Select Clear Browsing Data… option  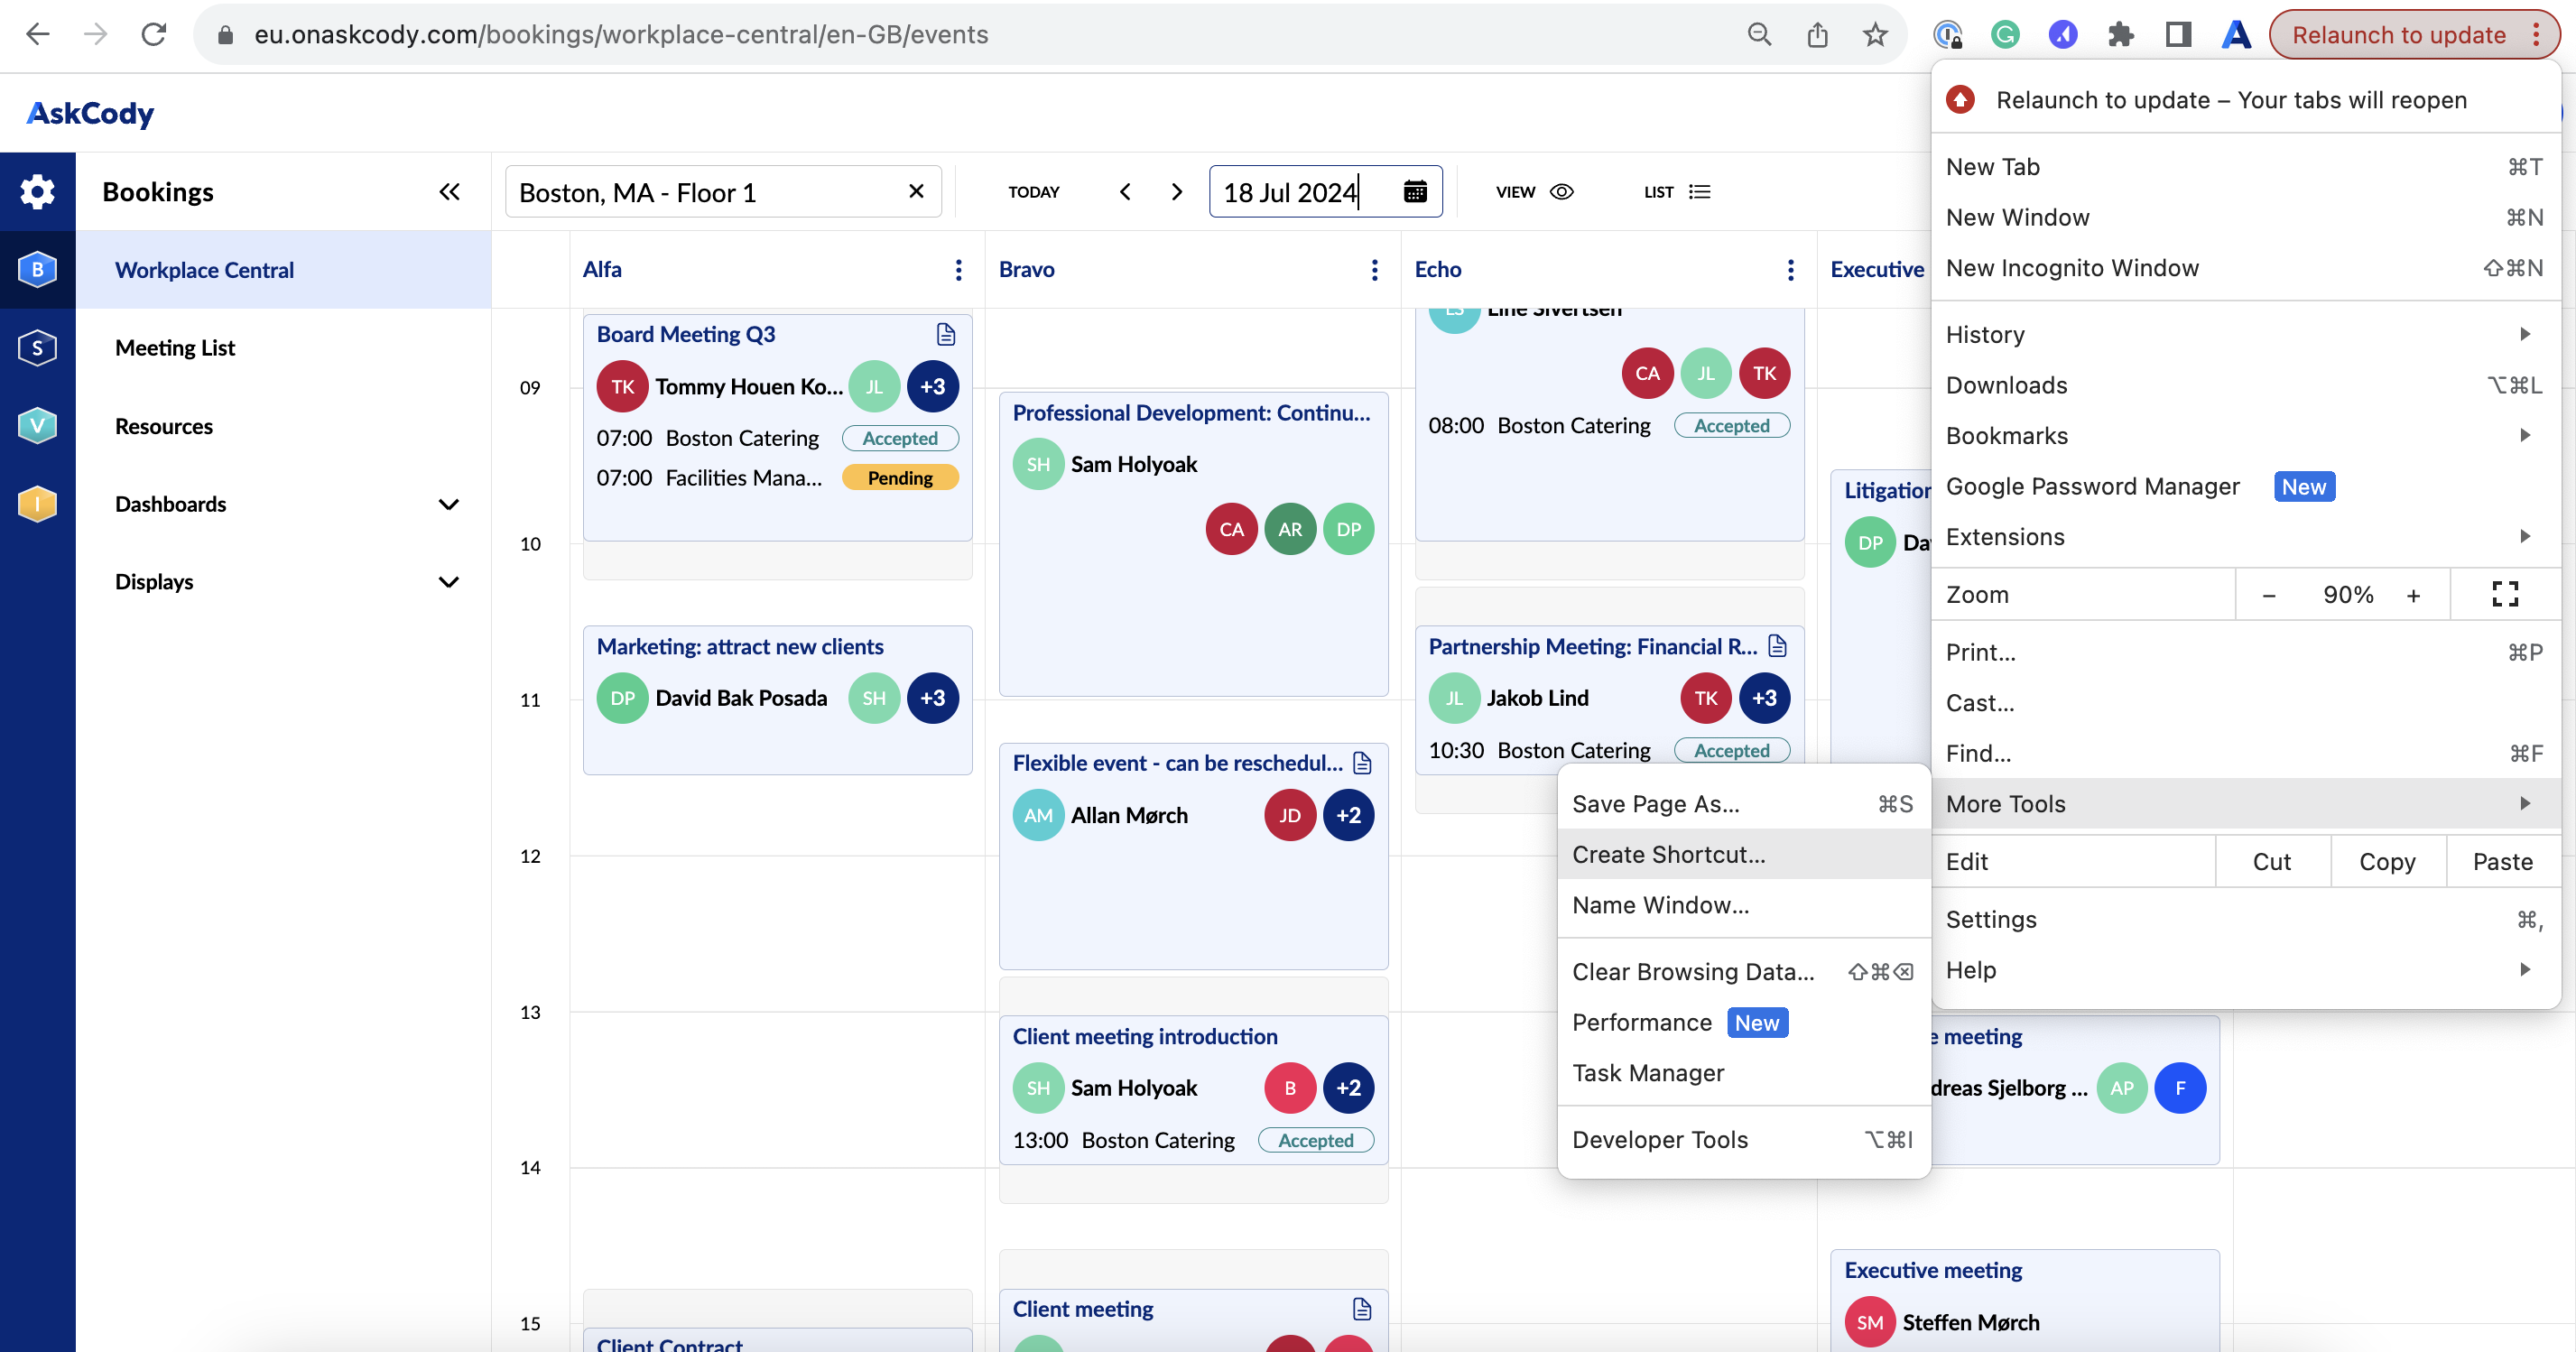click(1743, 971)
